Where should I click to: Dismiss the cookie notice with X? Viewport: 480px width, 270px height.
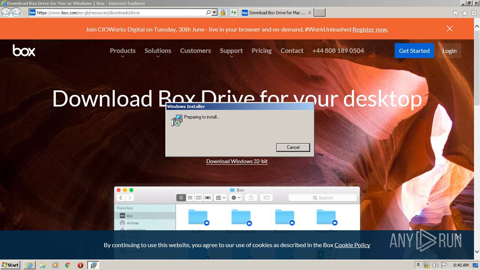pyautogui.click(x=458, y=237)
